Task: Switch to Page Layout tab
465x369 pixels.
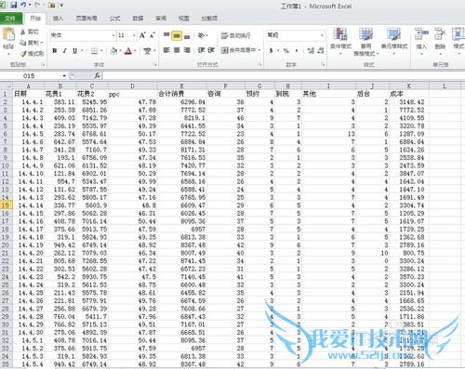Action: 86,19
